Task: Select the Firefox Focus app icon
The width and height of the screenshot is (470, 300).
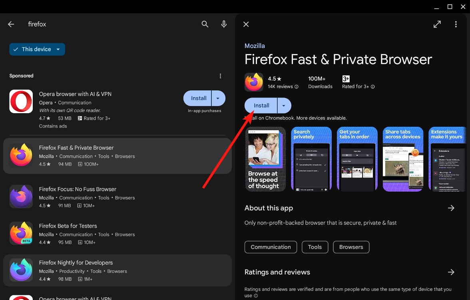Action: (x=21, y=196)
